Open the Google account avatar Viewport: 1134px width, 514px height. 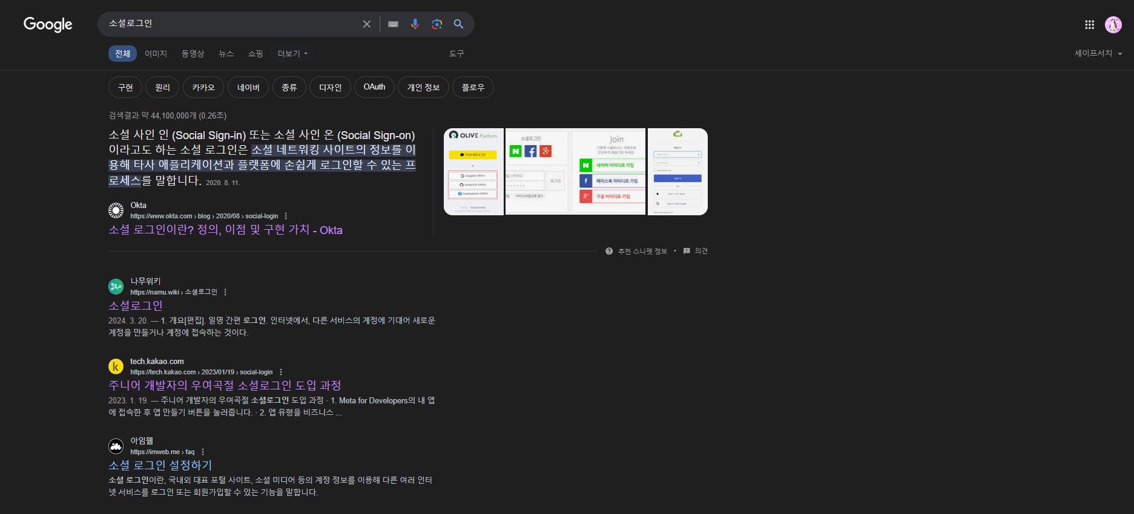coord(1113,25)
